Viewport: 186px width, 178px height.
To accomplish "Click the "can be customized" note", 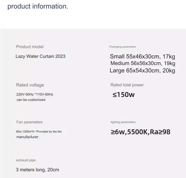I will [31, 100].
